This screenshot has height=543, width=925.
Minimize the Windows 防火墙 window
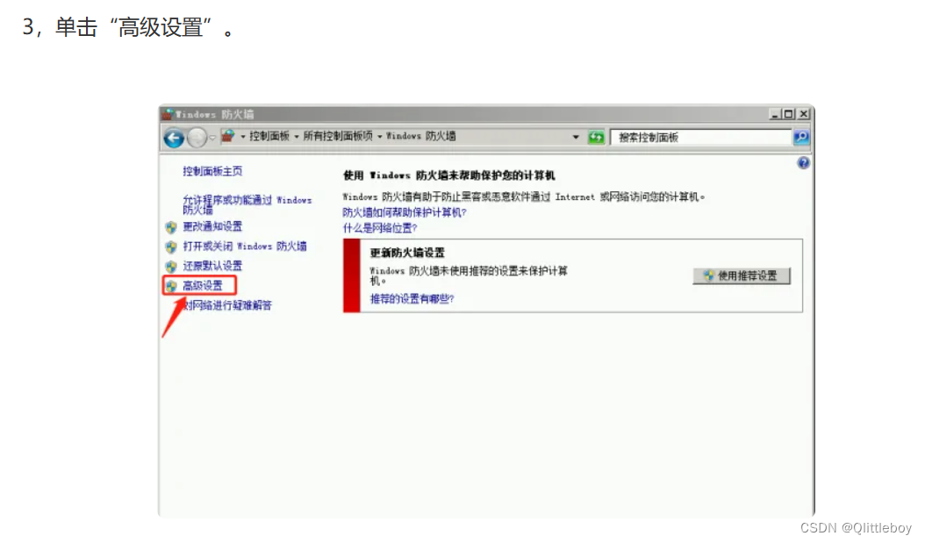pyautogui.click(x=775, y=114)
